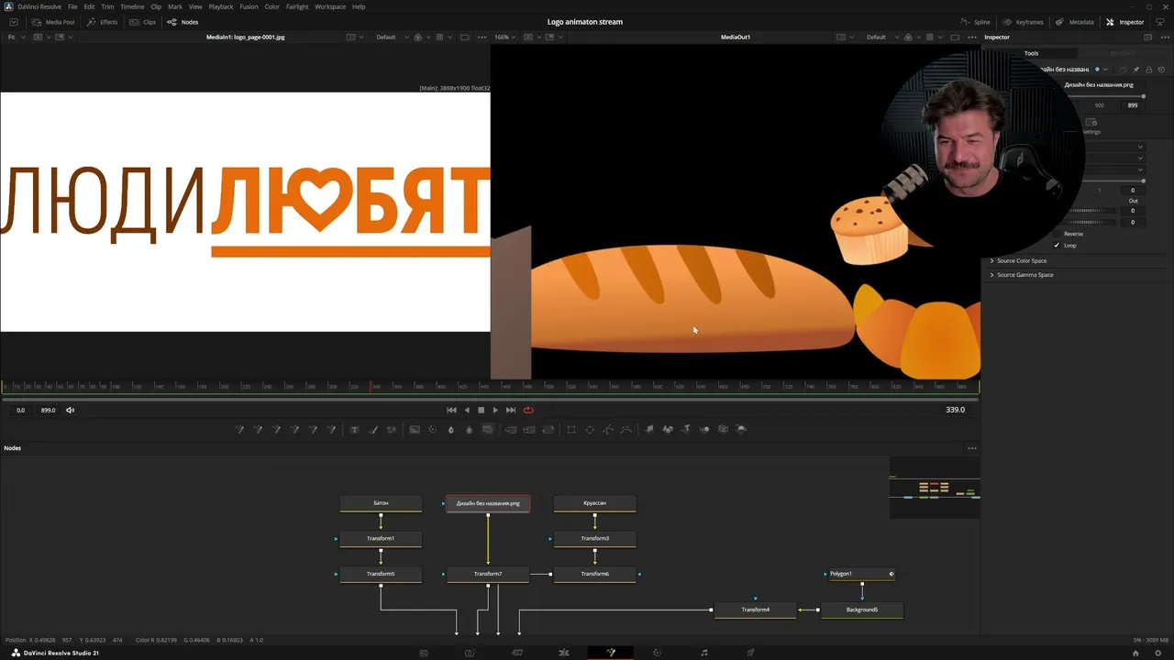The height and width of the screenshot is (660, 1174).
Task: Click the playhead on the time ruler
Action: 371,386
